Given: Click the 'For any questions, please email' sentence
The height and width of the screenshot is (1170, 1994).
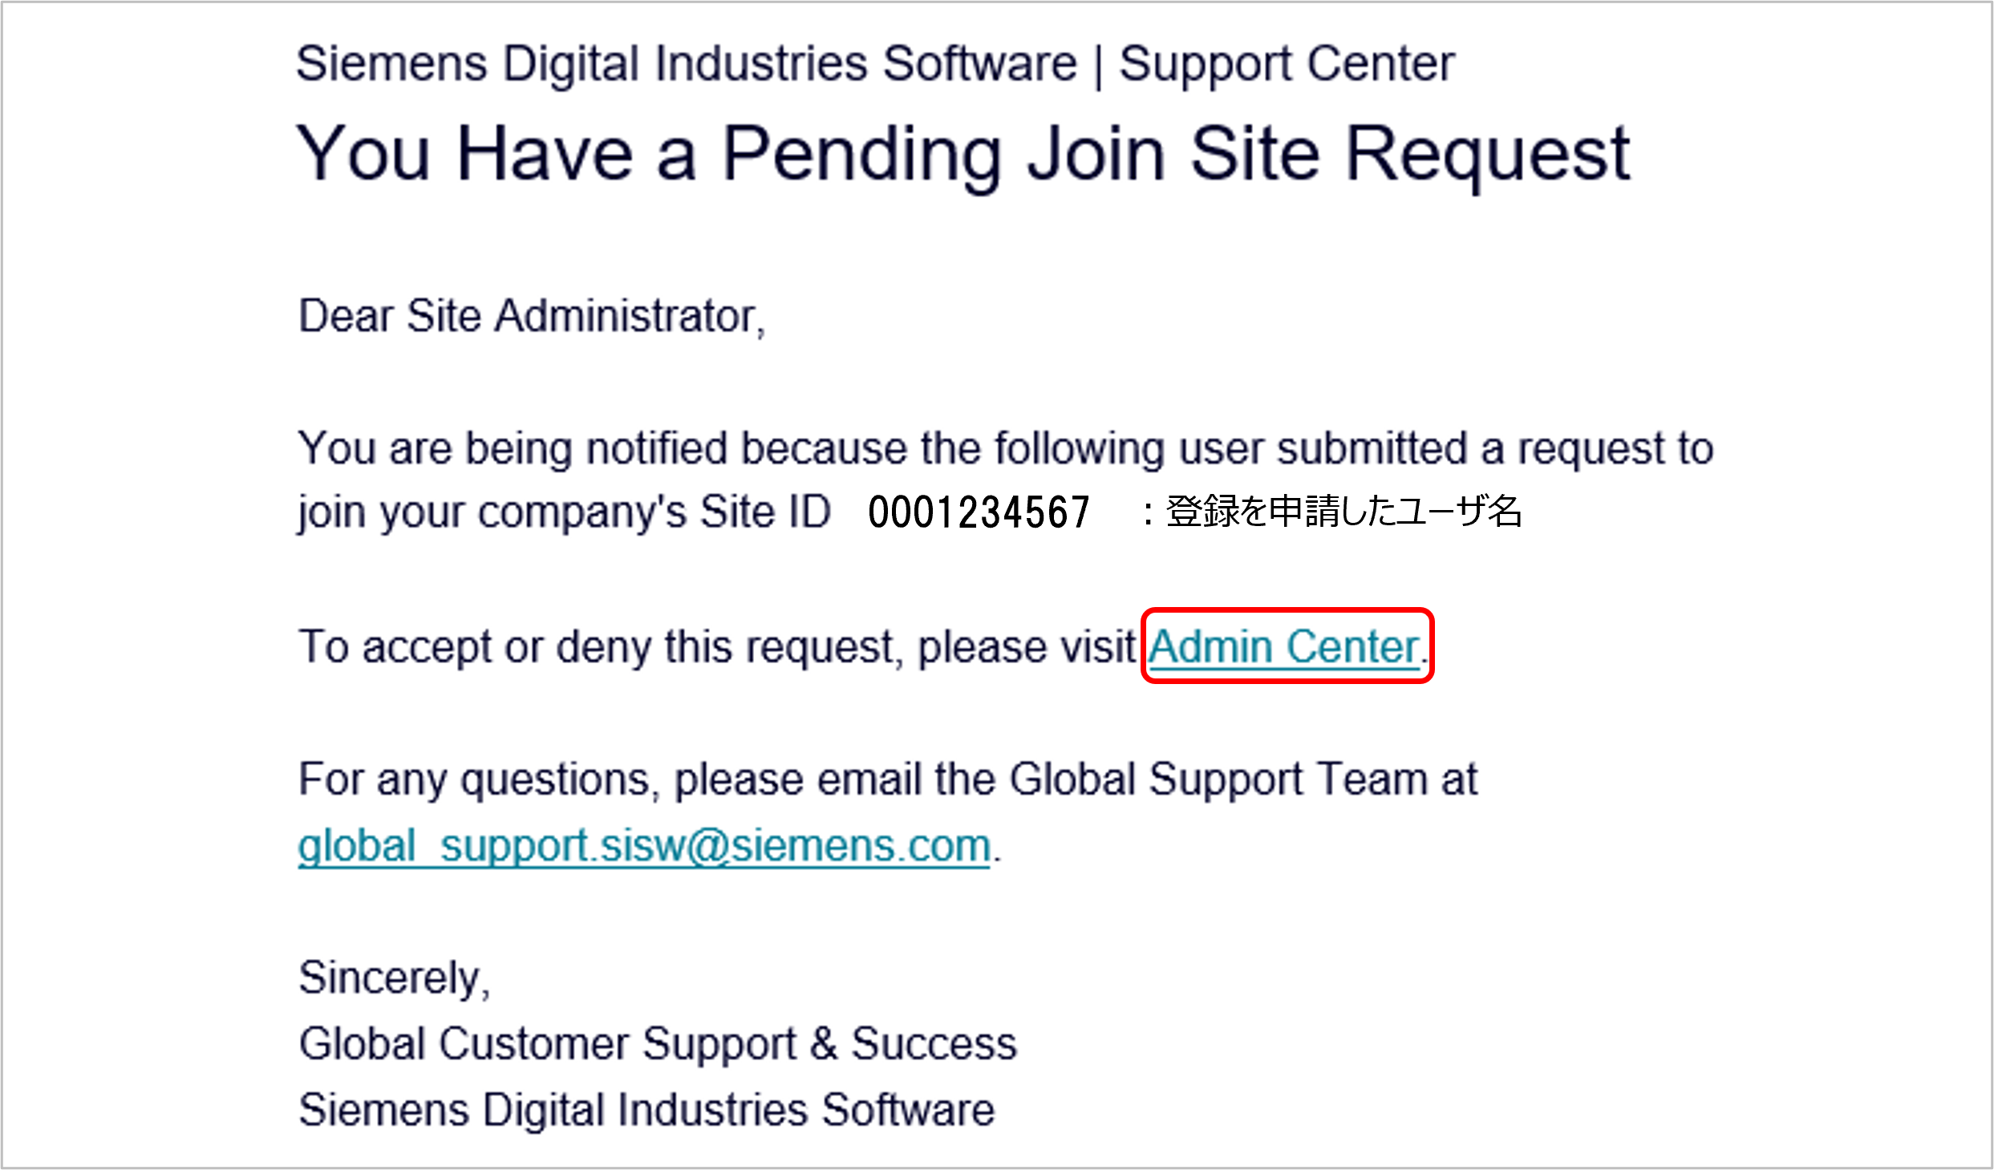Looking at the screenshot, I should [888, 780].
